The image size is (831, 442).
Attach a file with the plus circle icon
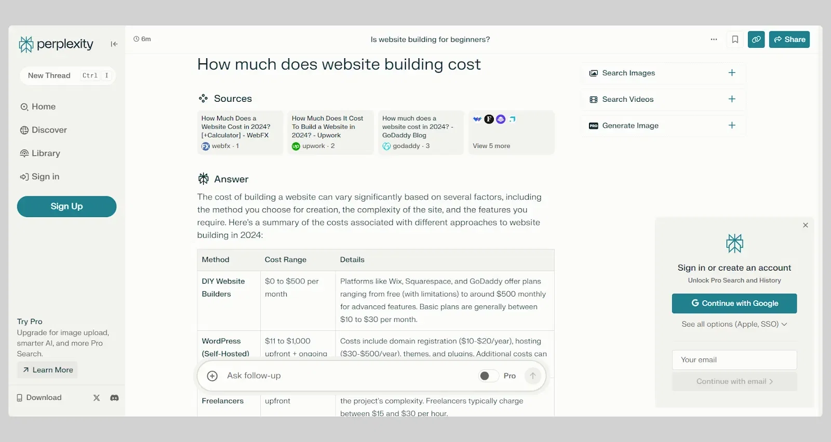[212, 376]
